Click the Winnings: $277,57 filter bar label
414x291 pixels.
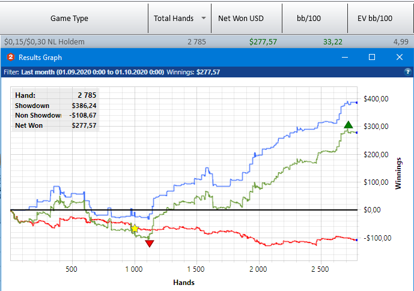(193, 72)
